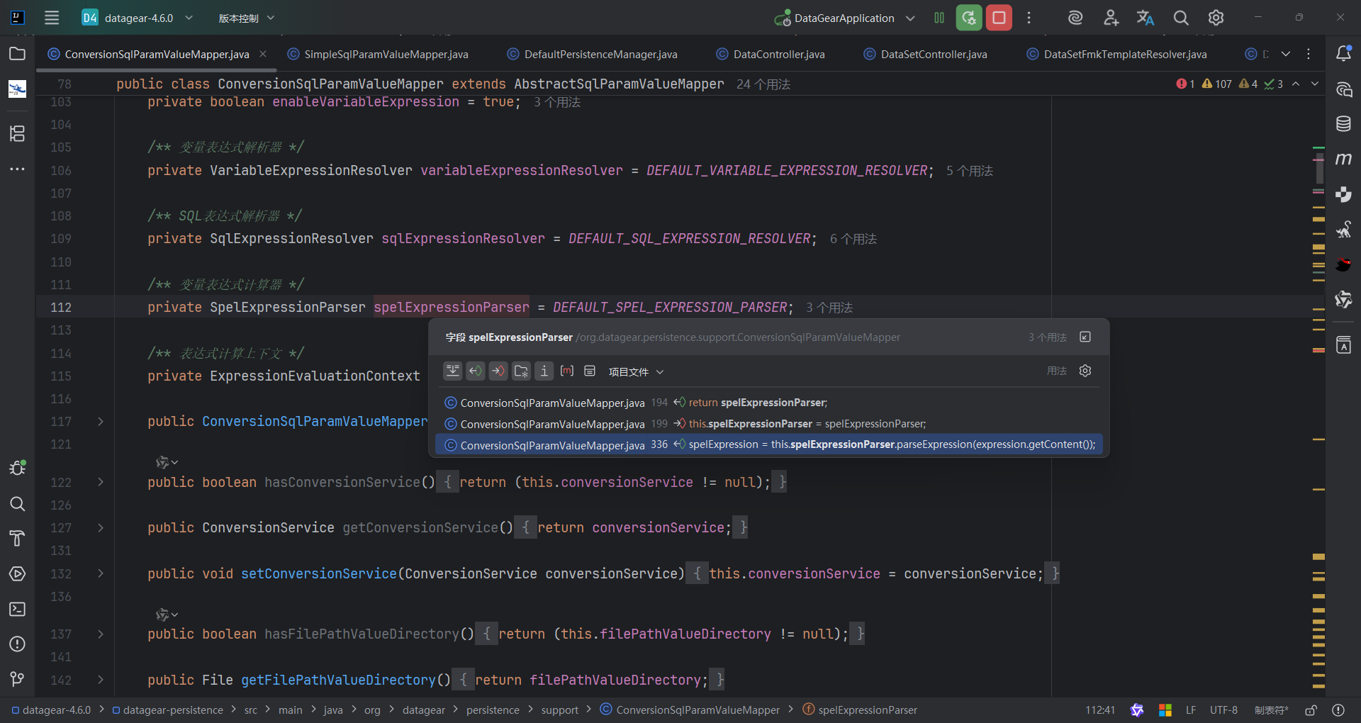This screenshot has height=723, width=1361.
Task: Toggle similar usages [m] filter
Action: (x=567, y=371)
